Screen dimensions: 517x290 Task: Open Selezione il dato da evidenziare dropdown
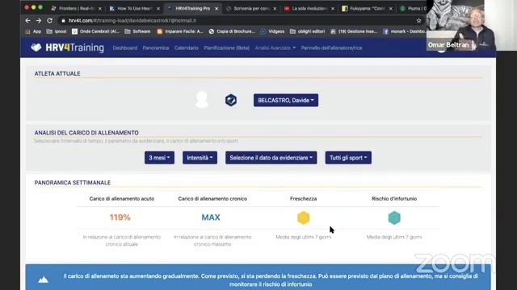(271, 158)
